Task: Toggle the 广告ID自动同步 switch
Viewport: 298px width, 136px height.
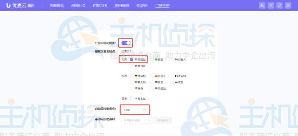Action: (x=126, y=43)
